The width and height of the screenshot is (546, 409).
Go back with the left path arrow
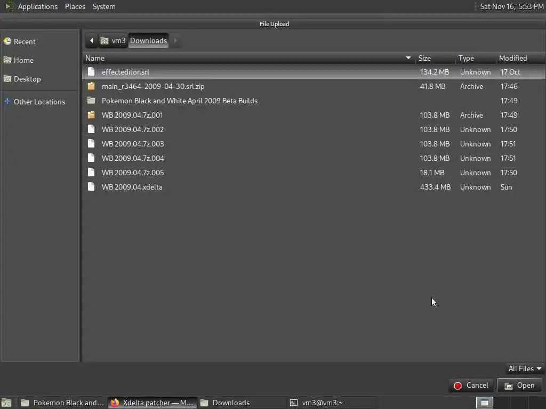(x=92, y=40)
